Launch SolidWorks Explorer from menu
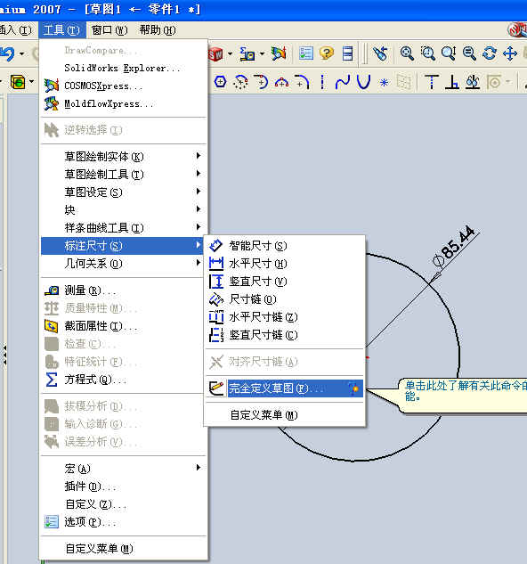 point(122,68)
